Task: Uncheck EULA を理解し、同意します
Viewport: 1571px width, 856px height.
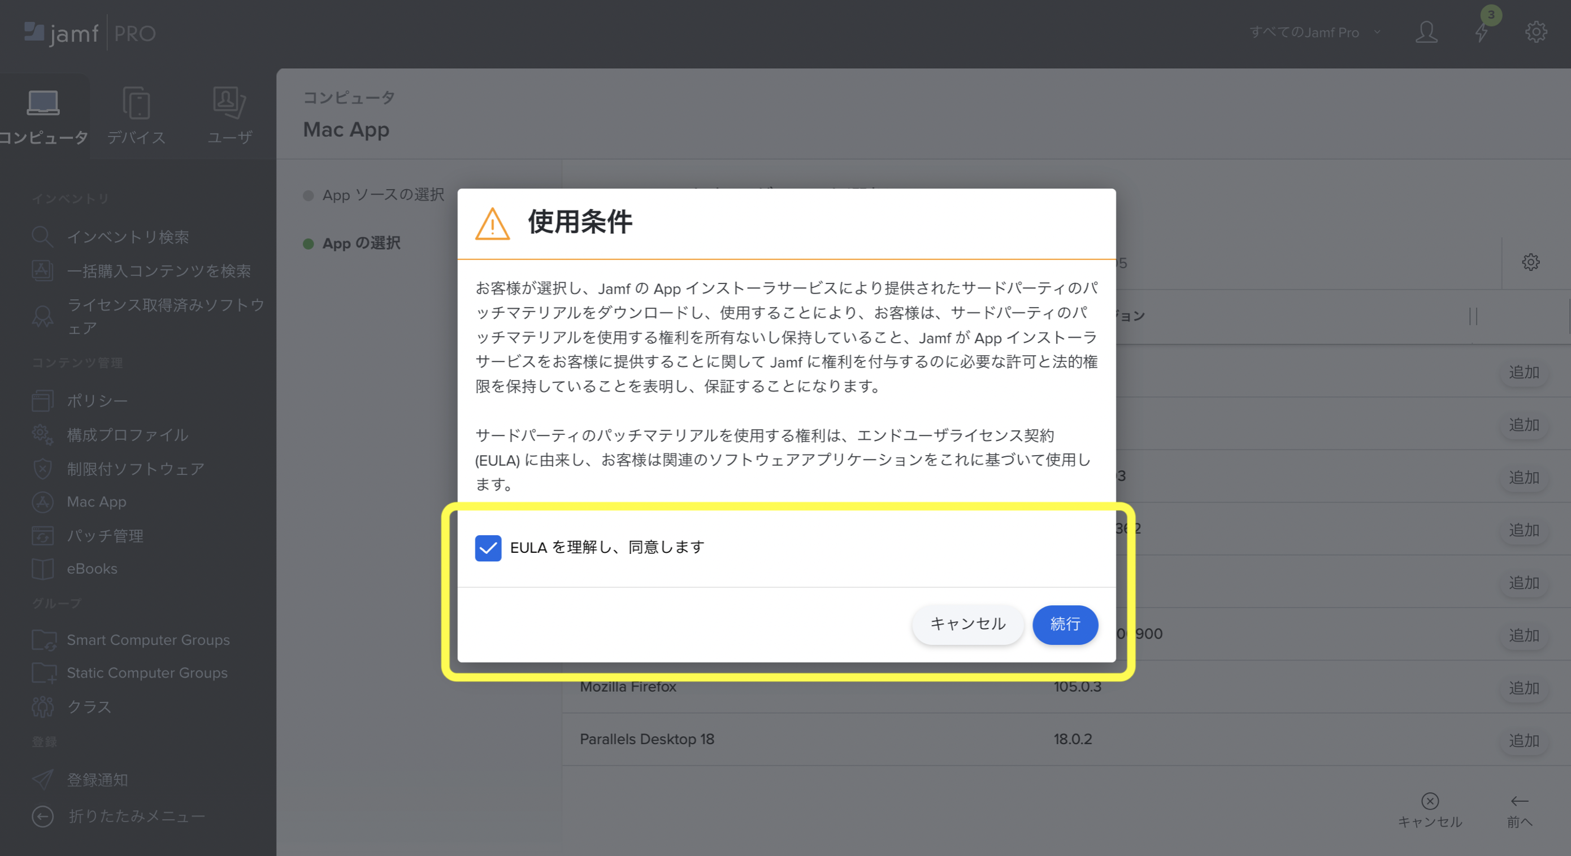Action: [488, 547]
